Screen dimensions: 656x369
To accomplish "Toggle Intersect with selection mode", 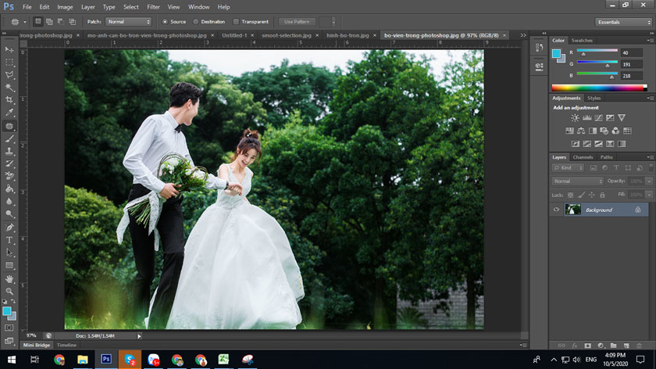I will tap(72, 21).
